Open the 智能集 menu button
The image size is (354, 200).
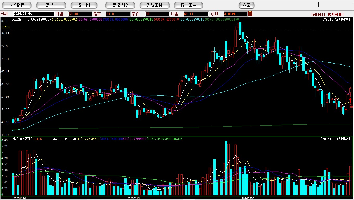(51, 5)
